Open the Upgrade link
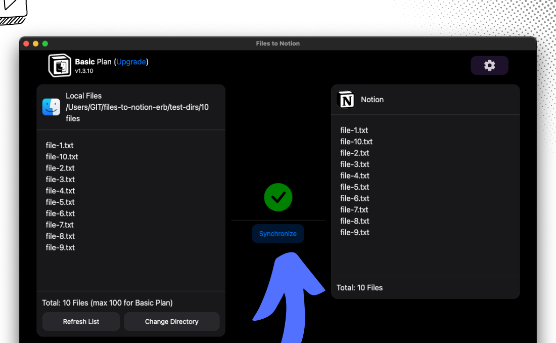The image size is (556, 343). click(131, 62)
